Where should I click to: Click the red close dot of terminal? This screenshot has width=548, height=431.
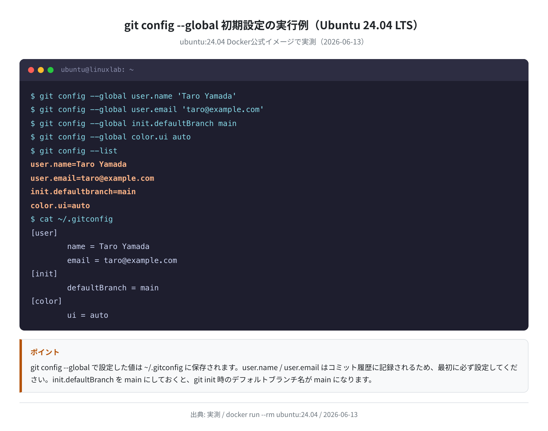coord(31,70)
